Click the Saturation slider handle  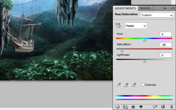pyautogui.click(x=122, y=51)
